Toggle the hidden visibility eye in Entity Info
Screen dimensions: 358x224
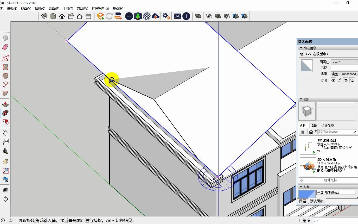(333, 80)
